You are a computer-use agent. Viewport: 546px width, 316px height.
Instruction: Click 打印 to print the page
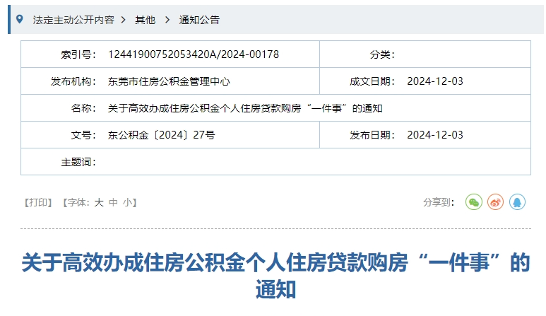pos(38,202)
